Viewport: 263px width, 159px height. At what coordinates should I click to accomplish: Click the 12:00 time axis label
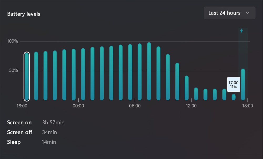click(x=191, y=106)
